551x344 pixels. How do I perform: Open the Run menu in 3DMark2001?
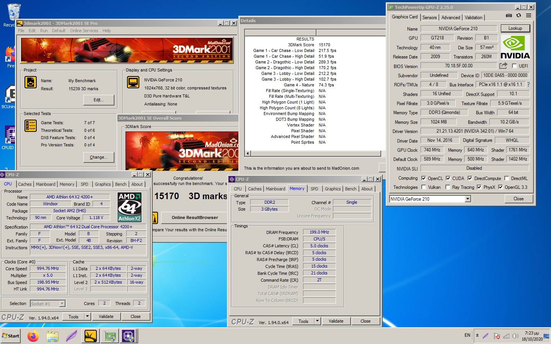(44, 31)
